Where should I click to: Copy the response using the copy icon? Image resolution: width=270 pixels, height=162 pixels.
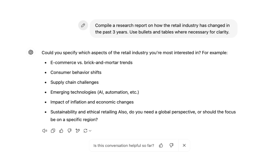pyautogui.click(x=53, y=131)
